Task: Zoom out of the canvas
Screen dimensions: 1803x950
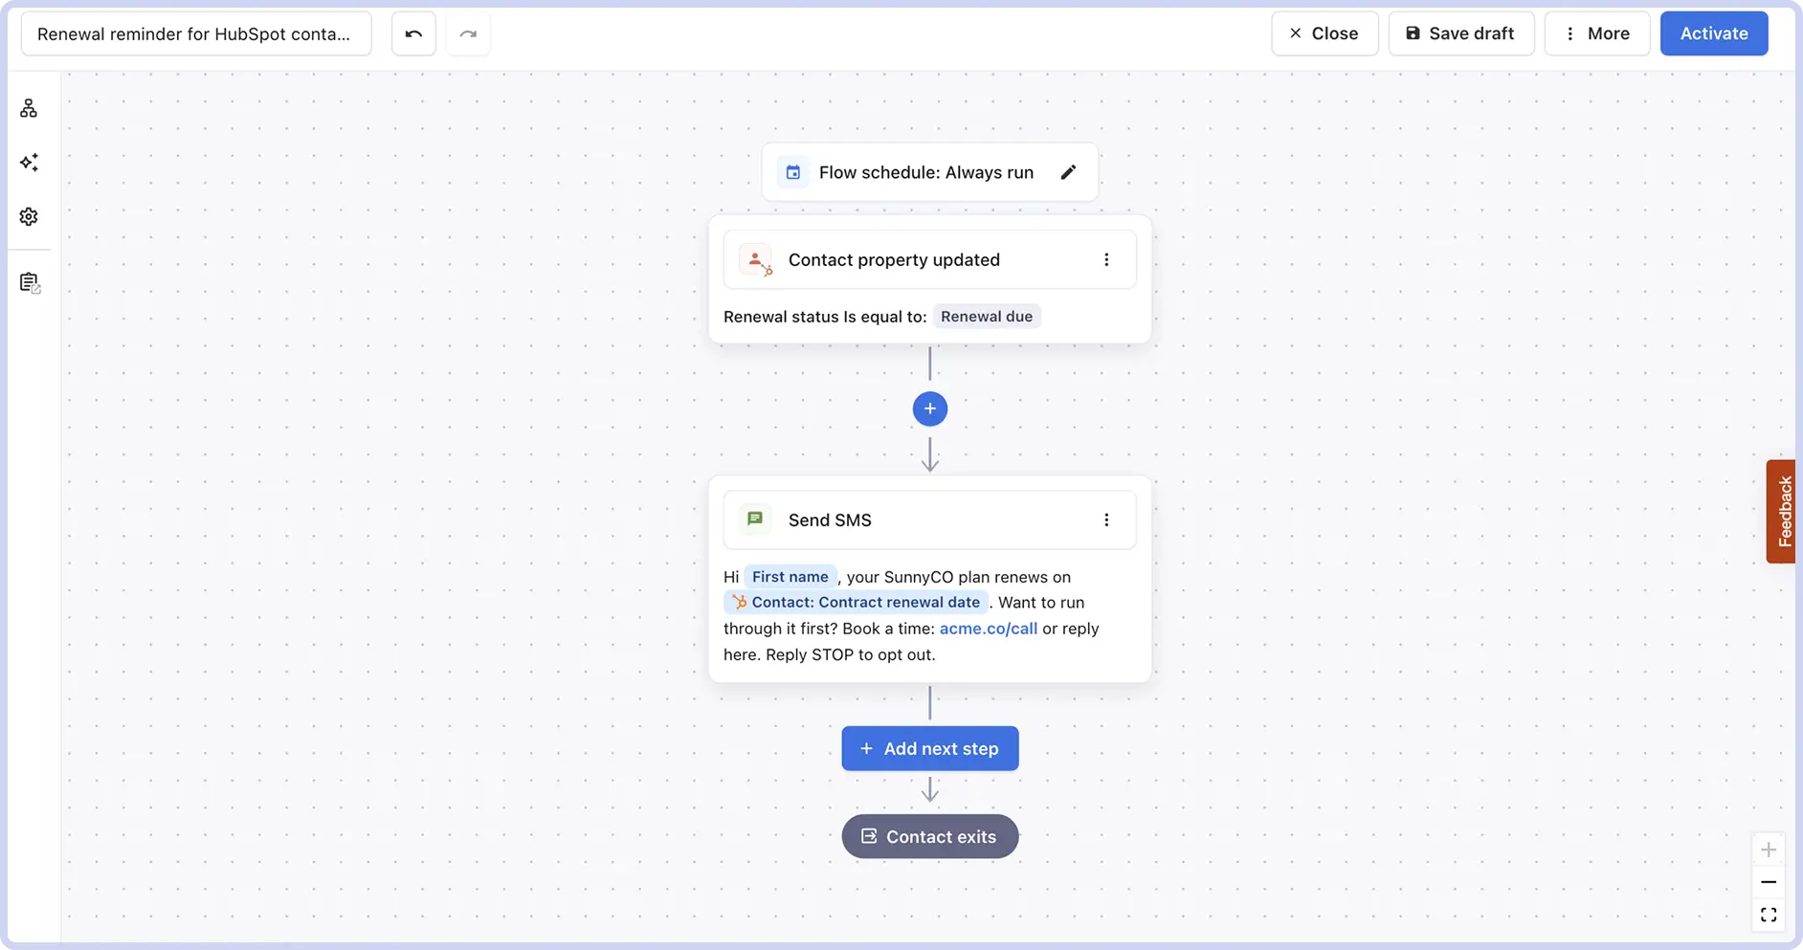Action: 1769,882
